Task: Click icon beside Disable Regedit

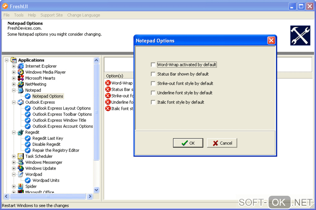Action: coord(28,144)
